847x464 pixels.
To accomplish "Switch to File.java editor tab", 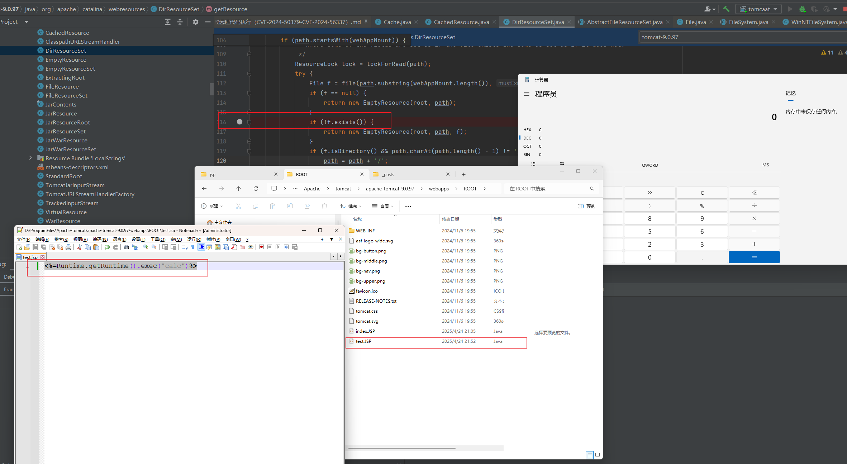I will point(695,22).
